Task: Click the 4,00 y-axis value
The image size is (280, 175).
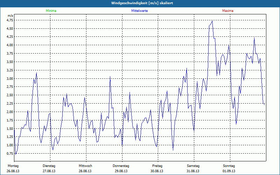Action: 10,45
